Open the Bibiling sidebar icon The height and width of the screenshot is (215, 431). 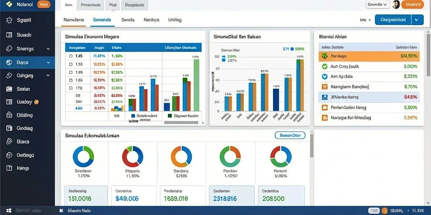coord(9,115)
